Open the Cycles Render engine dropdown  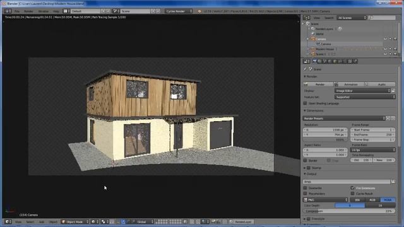pyautogui.click(x=179, y=11)
